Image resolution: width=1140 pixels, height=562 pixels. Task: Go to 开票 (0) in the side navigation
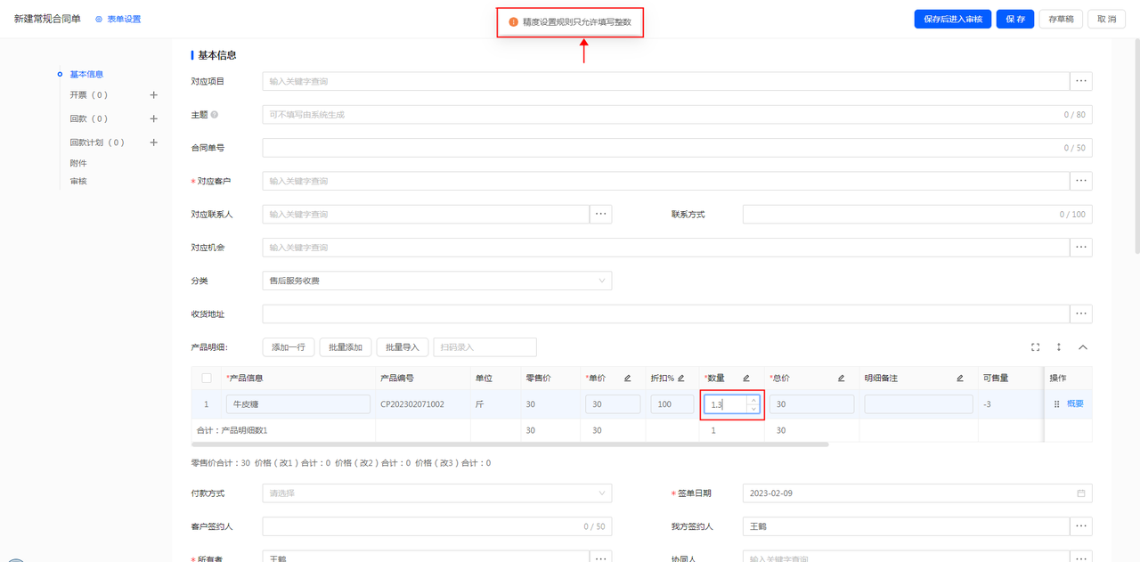click(x=89, y=95)
